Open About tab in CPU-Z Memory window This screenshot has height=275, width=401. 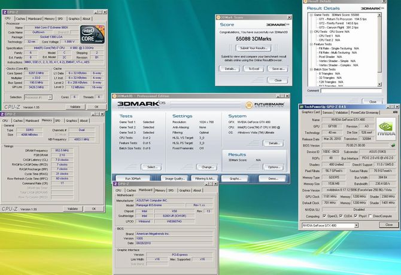[x=84, y=121]
